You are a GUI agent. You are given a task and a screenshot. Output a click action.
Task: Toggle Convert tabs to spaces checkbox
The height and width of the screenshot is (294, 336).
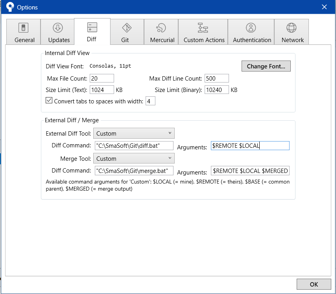pyautogui.click(x=49, y=101)
